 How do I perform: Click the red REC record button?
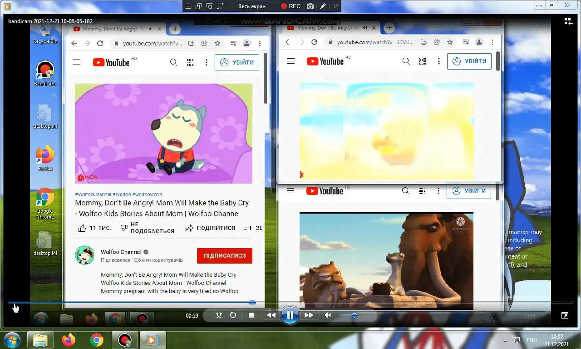(290, 6)
